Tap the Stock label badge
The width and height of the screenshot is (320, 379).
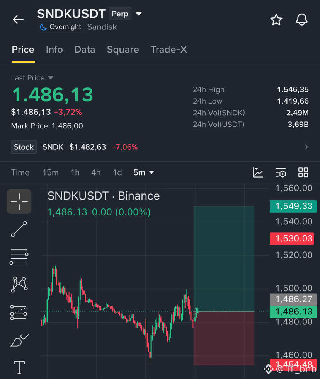(x=24, y=147)
